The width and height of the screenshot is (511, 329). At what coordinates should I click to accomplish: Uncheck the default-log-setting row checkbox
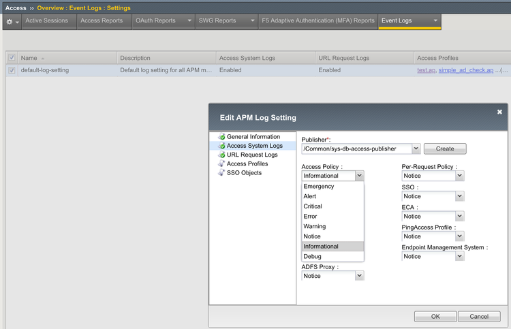pyautogui.click(x=12, y=70)
